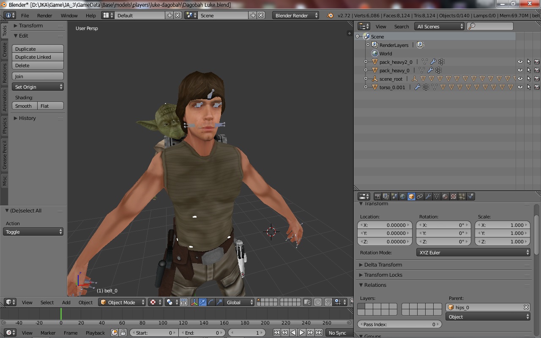The height and width of the screenshot is (338, 541).
Task: Open the XYZ Euler rotation mode dropdown
Action: click(473, 252)
